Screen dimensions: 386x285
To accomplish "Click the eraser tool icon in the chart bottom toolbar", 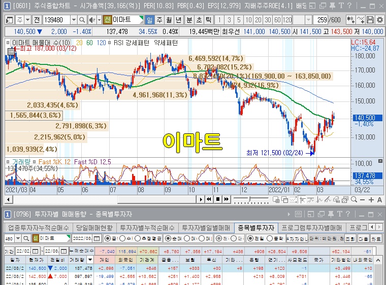I will point(336,200).
